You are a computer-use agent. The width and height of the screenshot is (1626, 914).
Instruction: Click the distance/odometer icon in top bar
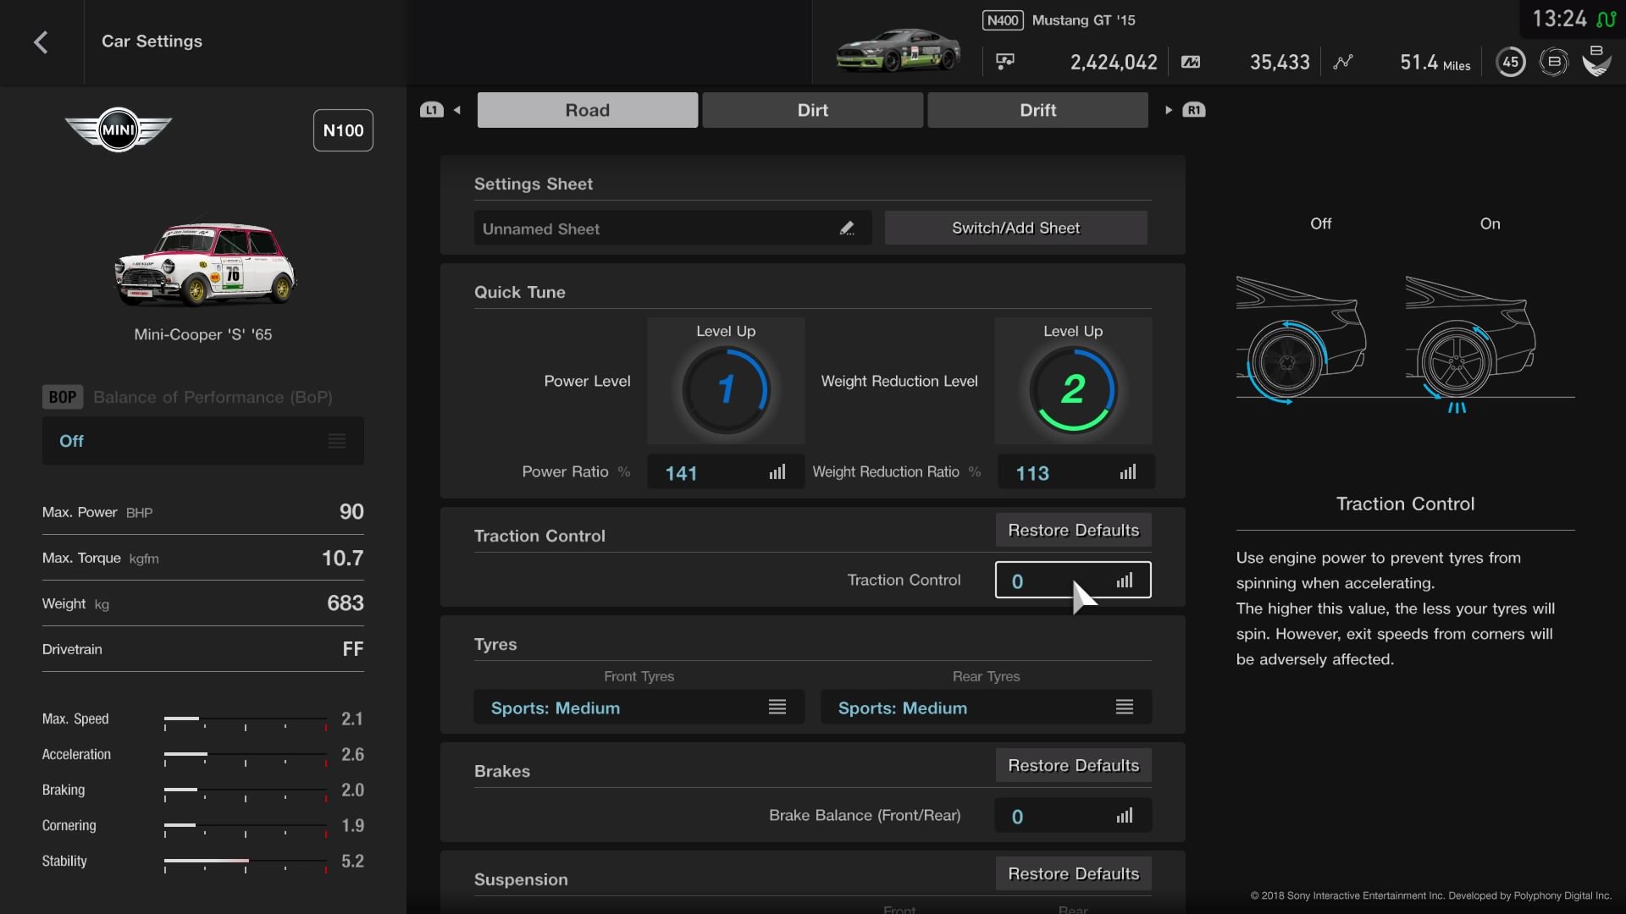pyautogui.click(x=1341, y=62)
